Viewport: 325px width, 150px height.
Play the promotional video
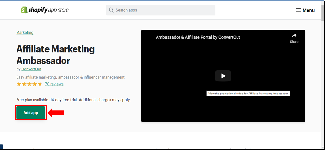pyautogui.click(x=223, y=76)
